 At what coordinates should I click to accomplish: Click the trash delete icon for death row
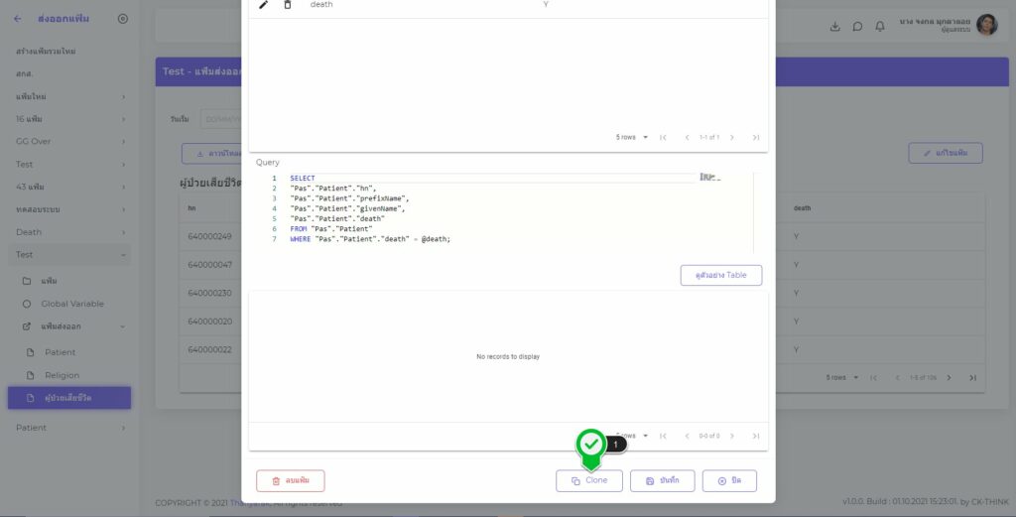tap(288, 5)
